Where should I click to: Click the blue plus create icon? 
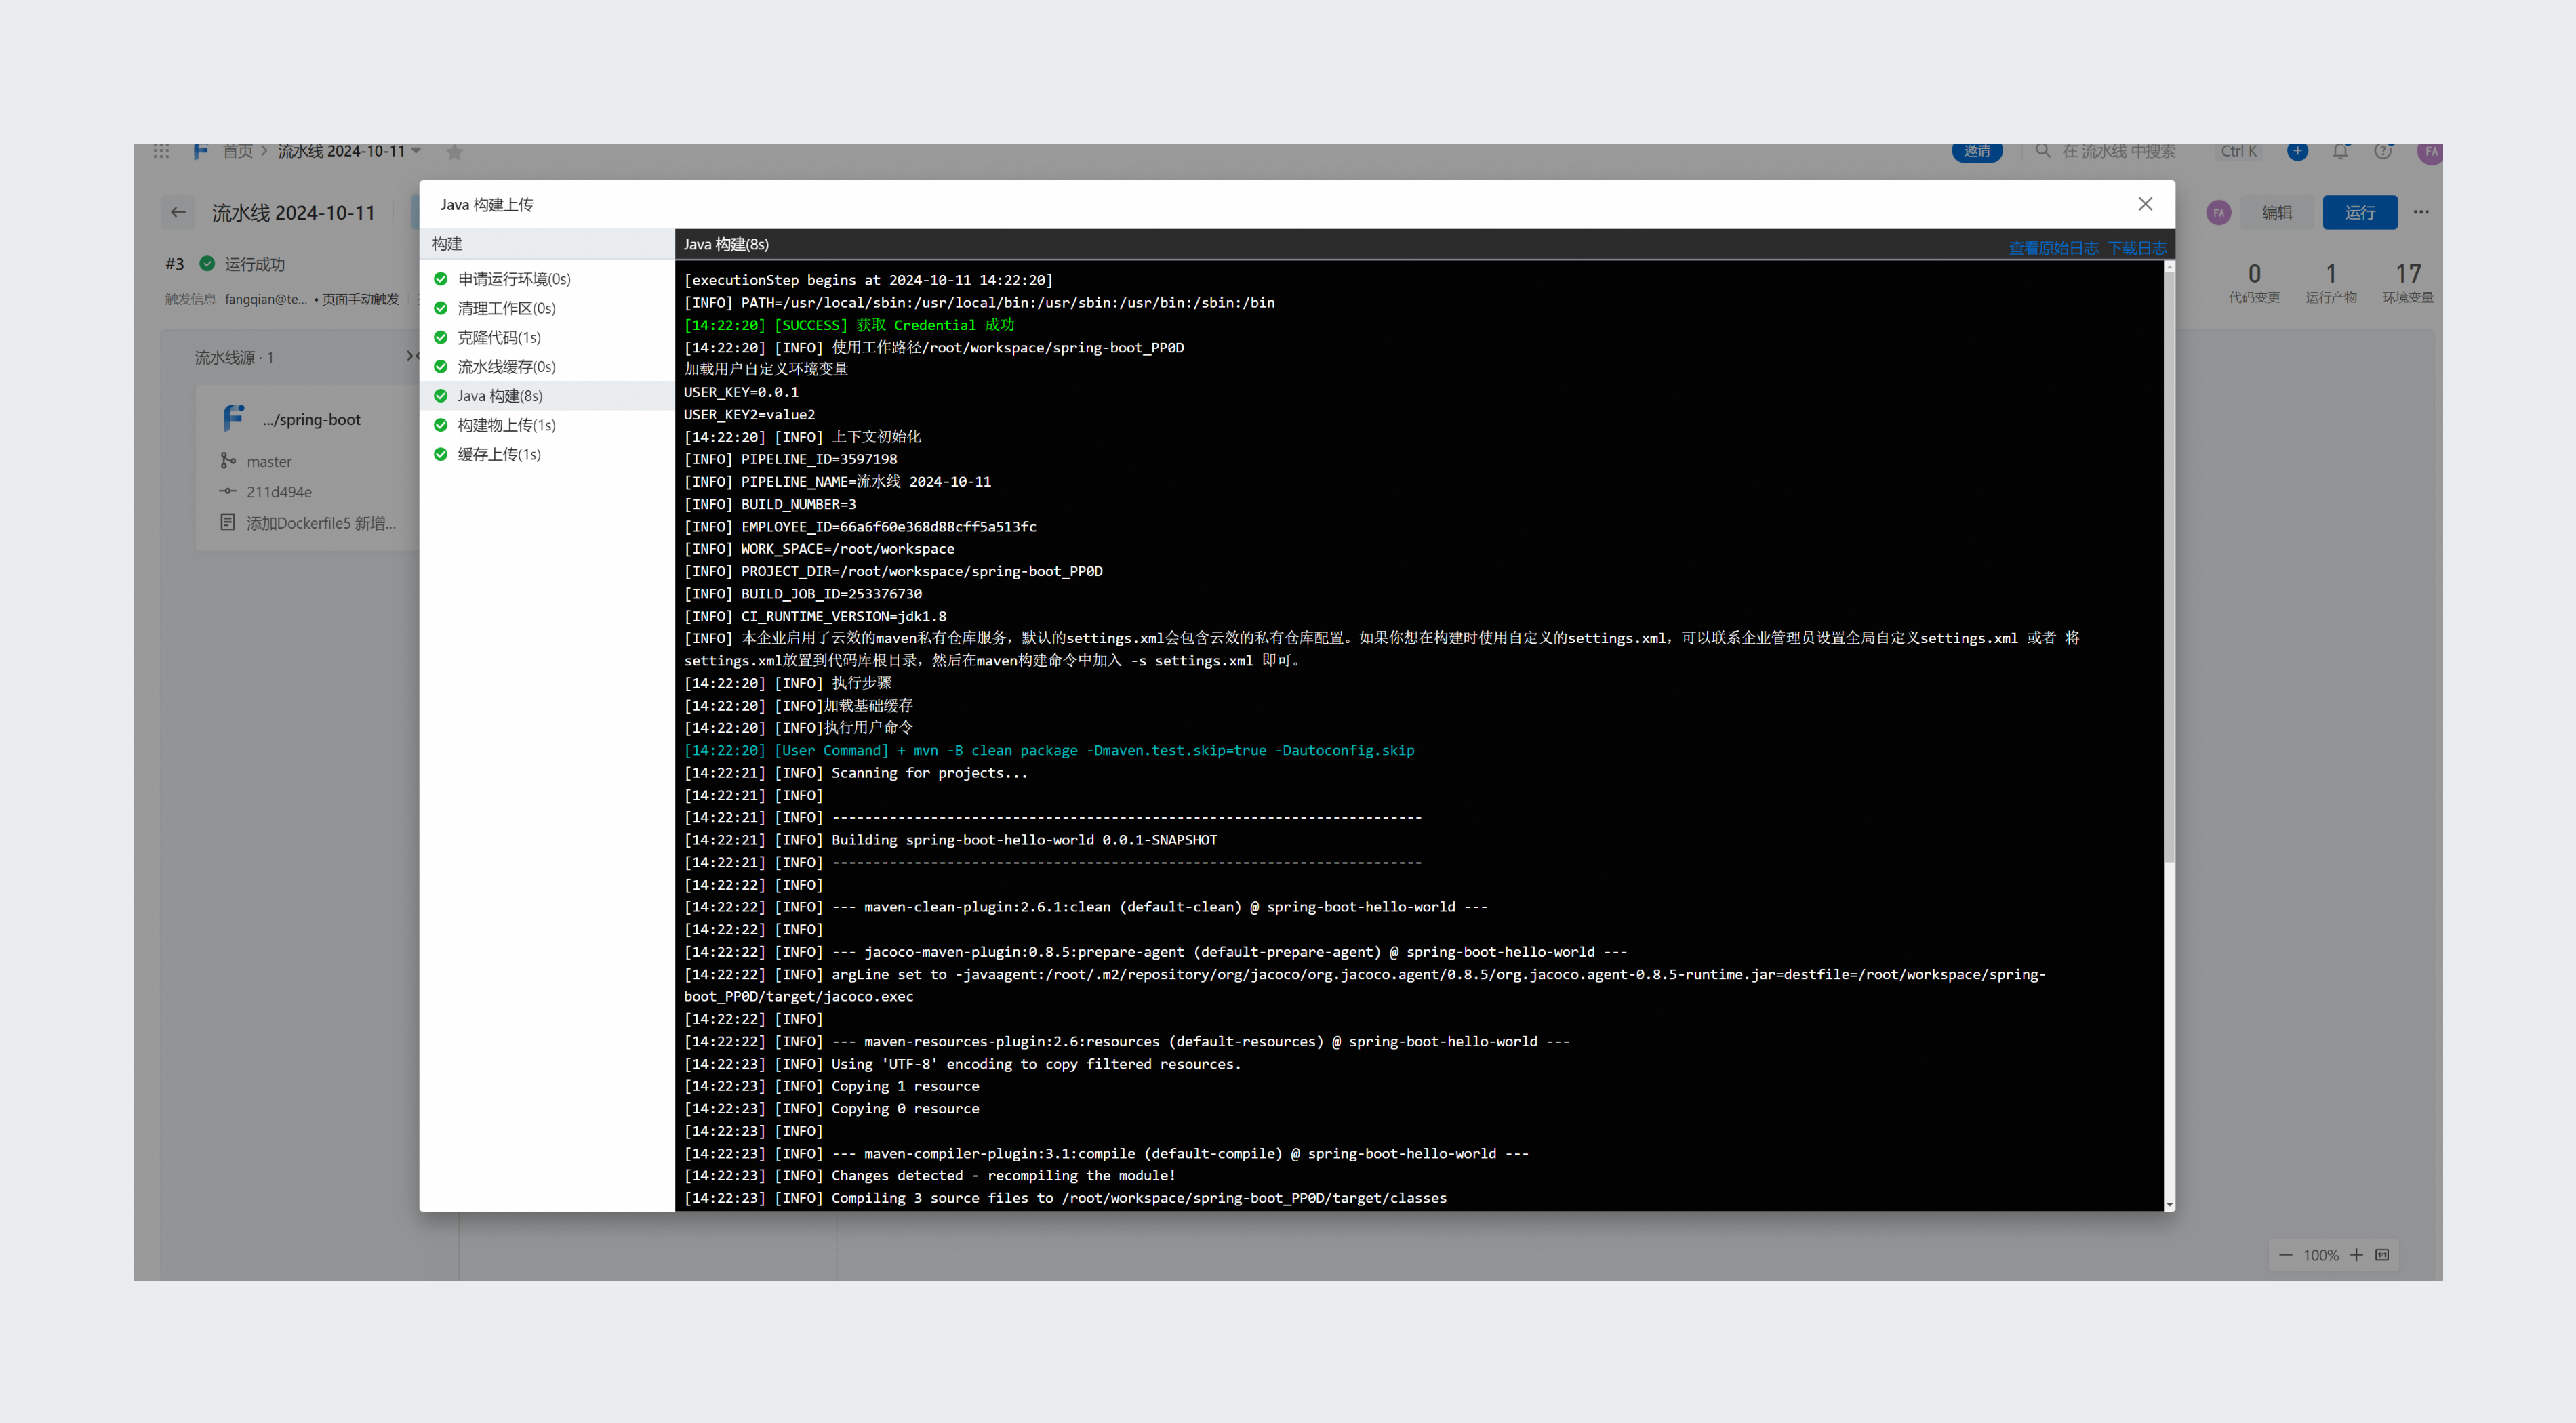point(2297,151)
